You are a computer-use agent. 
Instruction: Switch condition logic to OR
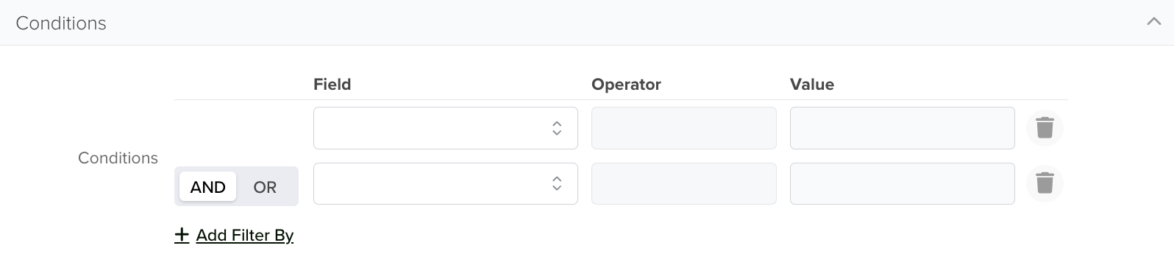tap(265, 187)
